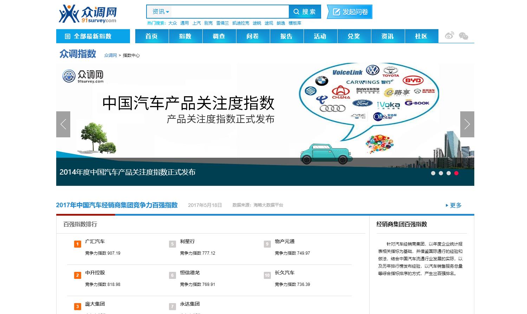Click the value 竞争力指数 736.39

(x=292, y=284)
